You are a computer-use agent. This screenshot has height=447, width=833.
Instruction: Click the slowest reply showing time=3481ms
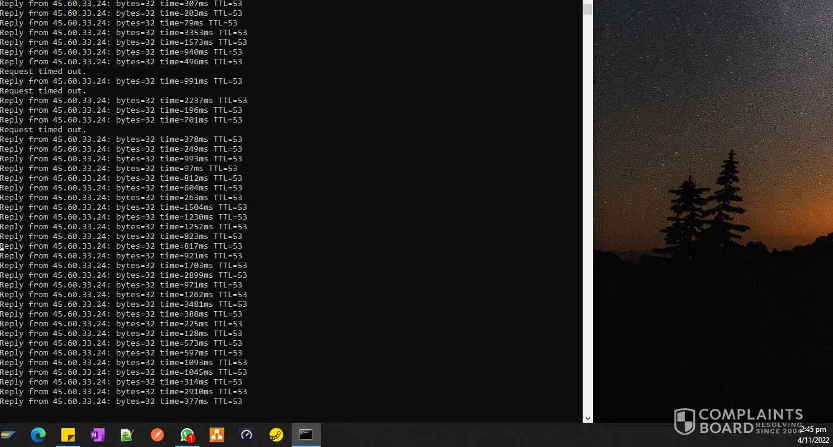coord(123,304)
